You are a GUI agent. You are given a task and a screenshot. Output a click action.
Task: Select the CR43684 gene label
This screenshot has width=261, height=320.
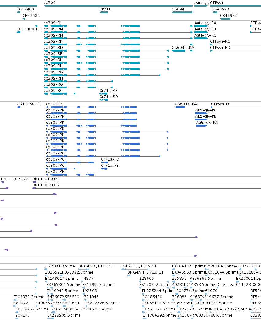(31, 16)
